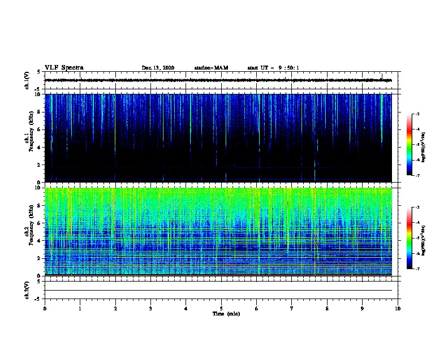Click the flat ch.3 voltage trace line
This screenshot has height=346, width=448.
click(x=218, y=291)
